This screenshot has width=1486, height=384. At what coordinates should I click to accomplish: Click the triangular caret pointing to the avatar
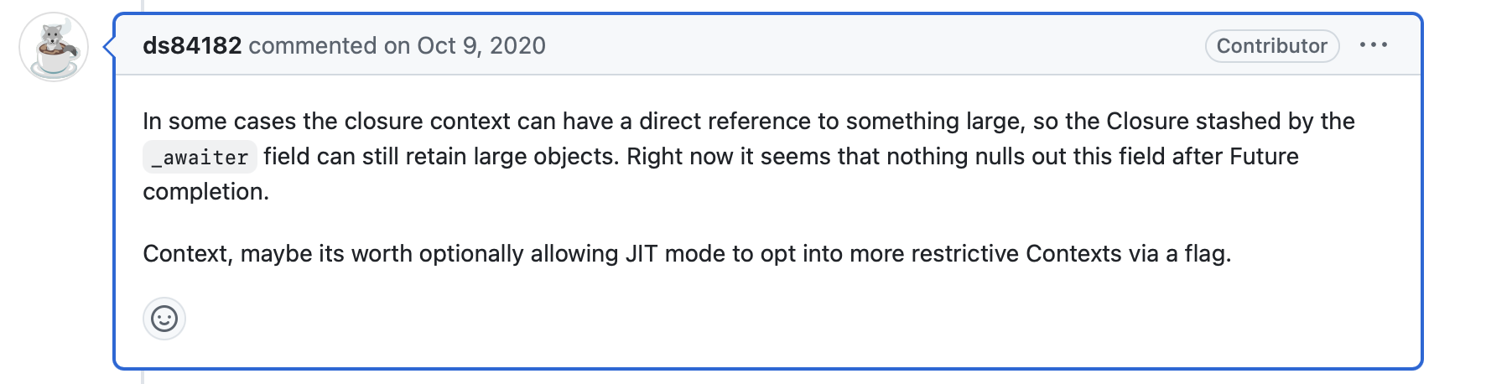coord(108,46)
